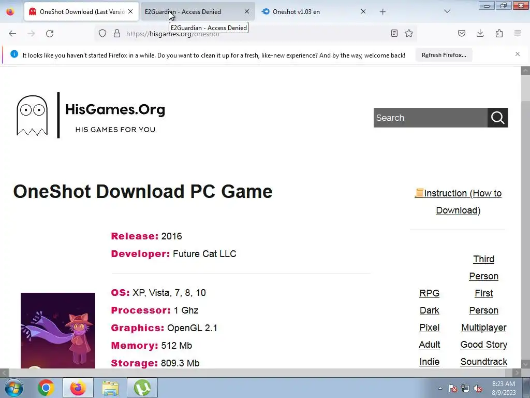Open the Indie tag link
This screenshot has width=530, height=398.
(429, 362)
